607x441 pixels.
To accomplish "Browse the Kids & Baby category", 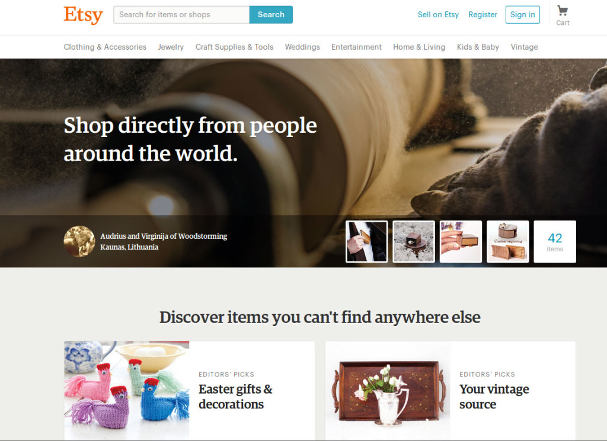I will click(x=478, y=47).
